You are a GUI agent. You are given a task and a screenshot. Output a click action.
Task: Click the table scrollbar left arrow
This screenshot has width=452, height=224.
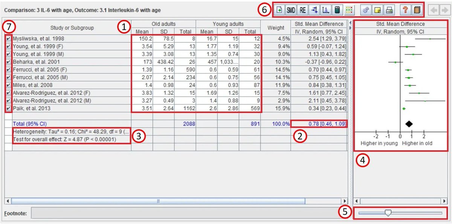[8, 201]
